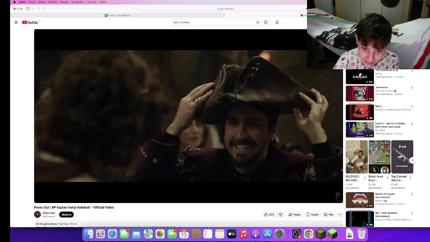Open Apple TV app in the Dock
430x242 pixels.
pos(232,234)
